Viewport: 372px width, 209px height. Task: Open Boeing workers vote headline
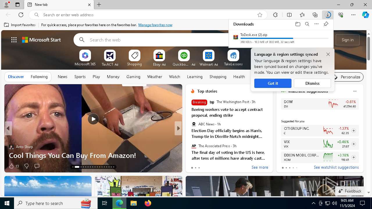click(227, 112)
